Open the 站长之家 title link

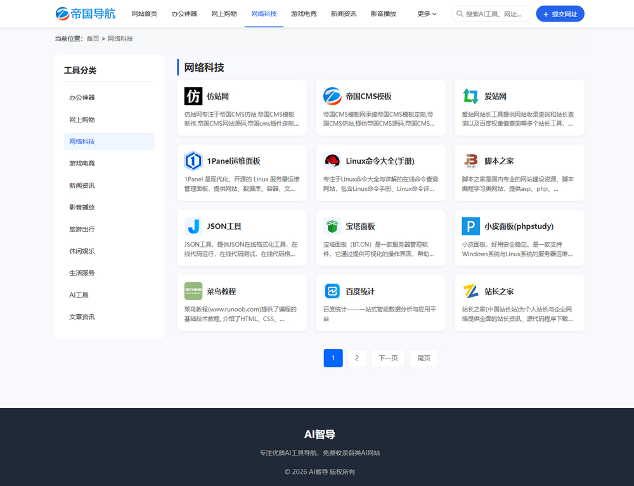pos(499,291)
